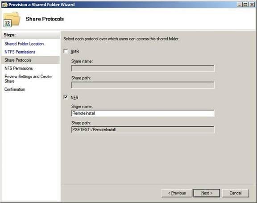Click the NFS label text
257x203 pixels.
point(74,98)
